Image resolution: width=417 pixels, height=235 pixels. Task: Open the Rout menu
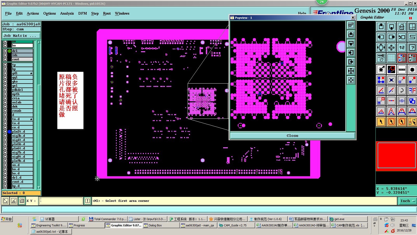(x=107, y=13)
